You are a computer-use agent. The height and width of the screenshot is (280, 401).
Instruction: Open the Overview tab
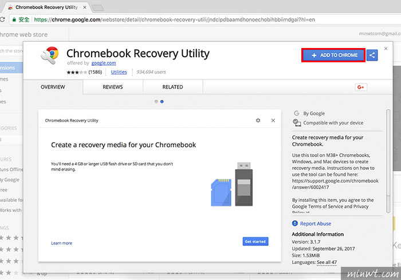pos(53,87)
